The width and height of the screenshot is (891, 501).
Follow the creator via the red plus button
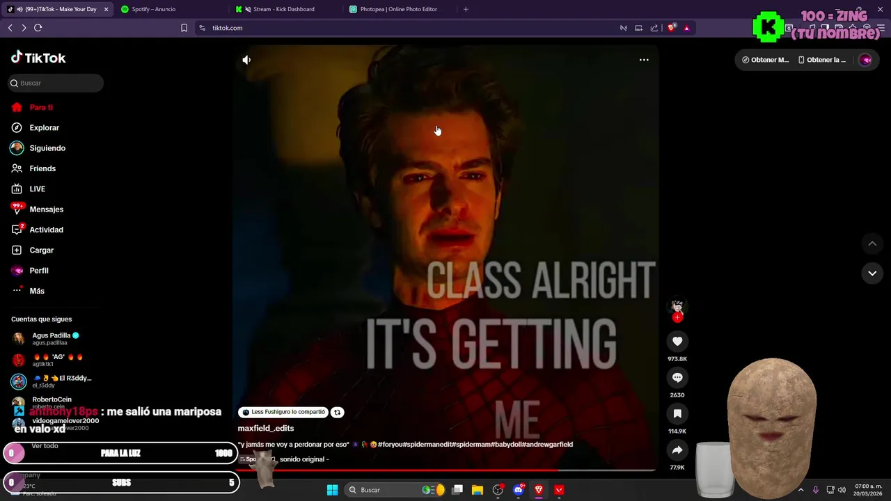(677, 317)
